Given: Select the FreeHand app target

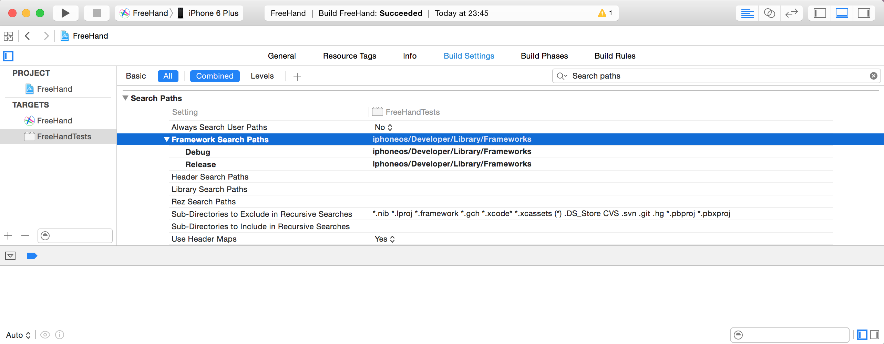Looking at the screenshot, I should (x=48, y=121).
